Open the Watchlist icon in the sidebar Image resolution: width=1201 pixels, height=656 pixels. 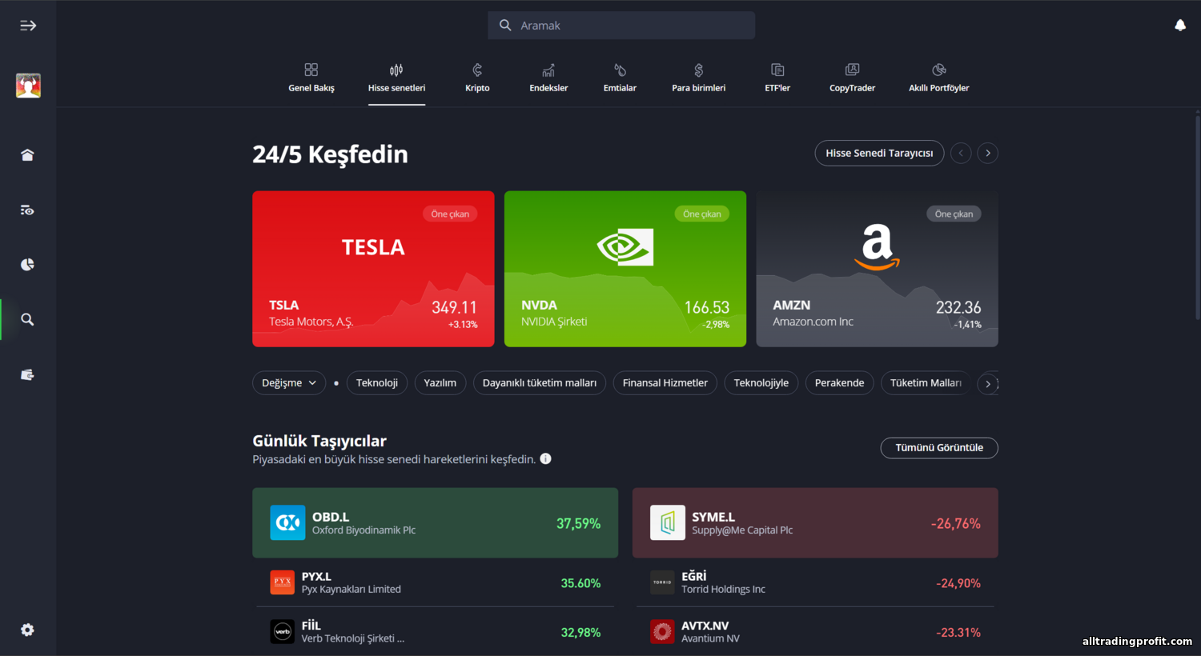pyautogui.click(x=27, y=210)
